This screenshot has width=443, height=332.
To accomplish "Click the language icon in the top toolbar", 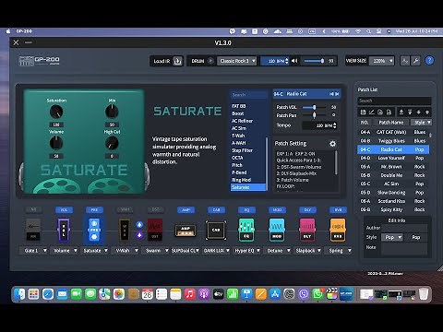I will coord(405,61).
